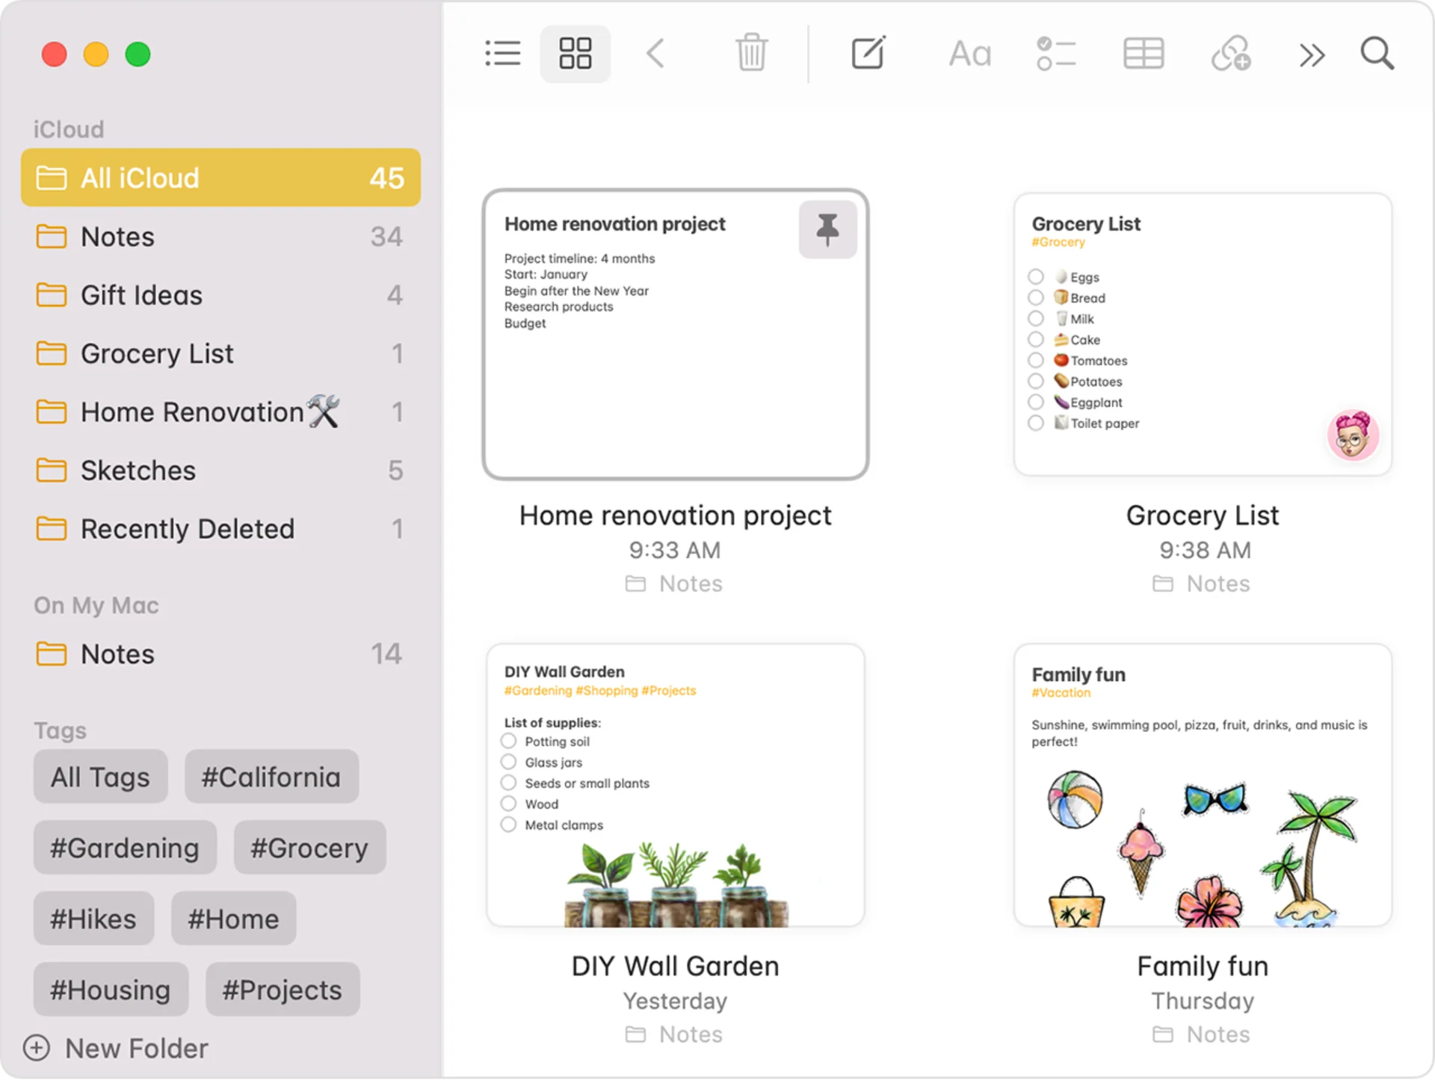Filter notes by the #Vacation tag link

pyautogui.click(x=1061, y=692)
